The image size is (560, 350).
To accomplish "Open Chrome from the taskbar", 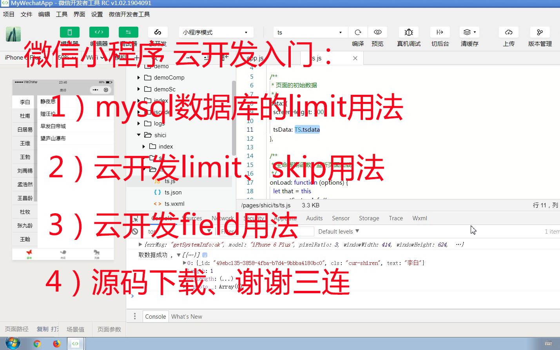I will click(x=37, y=344).
